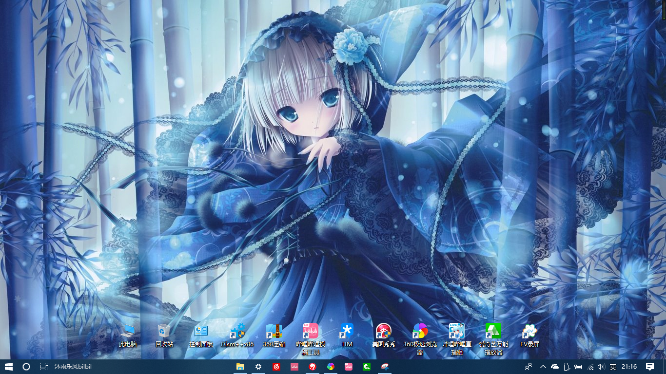Open the red NetEase Music taskbar icon
This screenshot has height=374, width=666.
pos(276,367)
